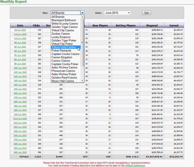Select Zodiac Casino from the list
194x167 pixels.
66,34
